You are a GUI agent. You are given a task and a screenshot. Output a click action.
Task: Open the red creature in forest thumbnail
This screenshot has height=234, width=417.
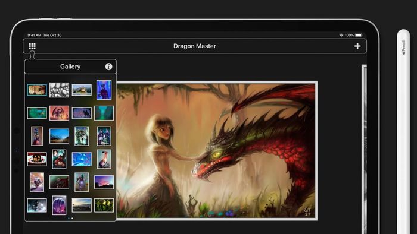[x=60, y=159]
